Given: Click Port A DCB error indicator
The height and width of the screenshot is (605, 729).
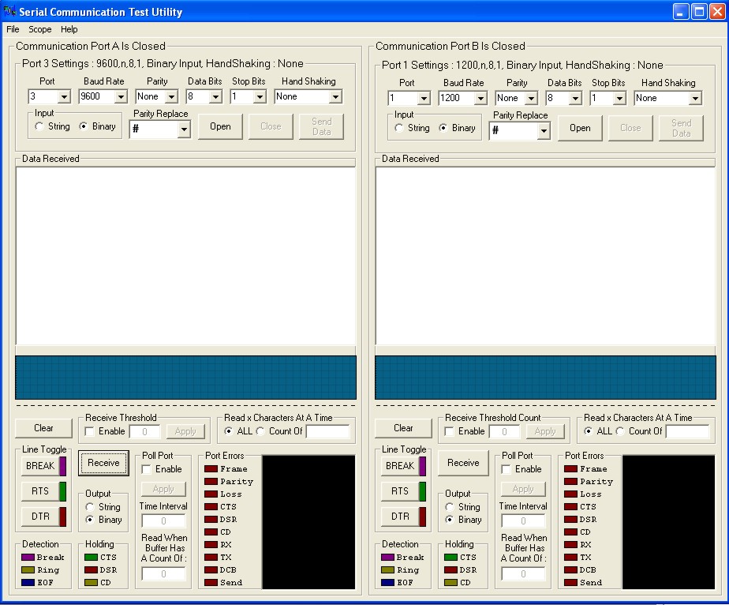Looking at the screenshot, I should pyautogui.click(x=211, y=569).
